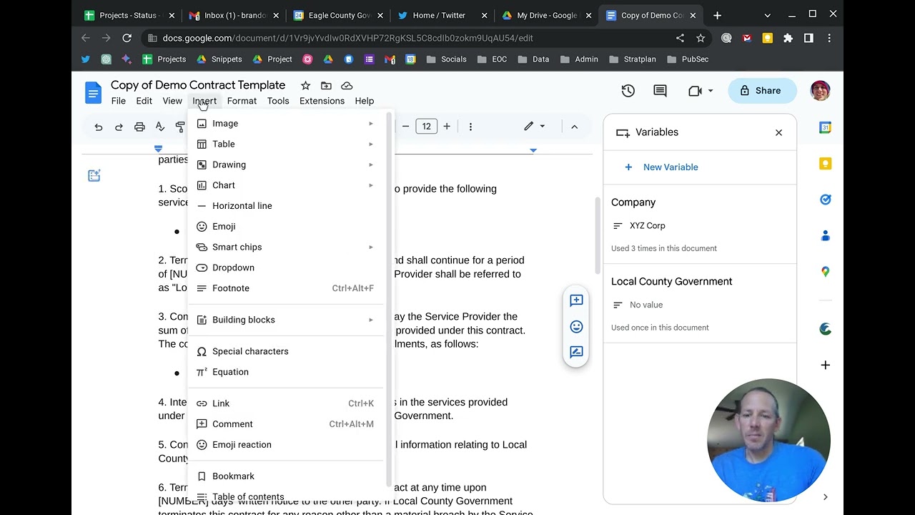Click the cloud document status icon
This screenshot has width=915, height=515.
pyautogui.click(x=347, y=85)
